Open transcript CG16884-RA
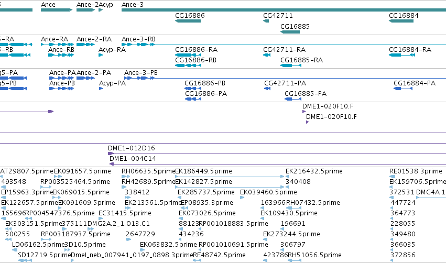 point(402,55)
